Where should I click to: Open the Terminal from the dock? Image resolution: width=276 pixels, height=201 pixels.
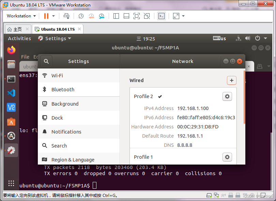point(11,79)
